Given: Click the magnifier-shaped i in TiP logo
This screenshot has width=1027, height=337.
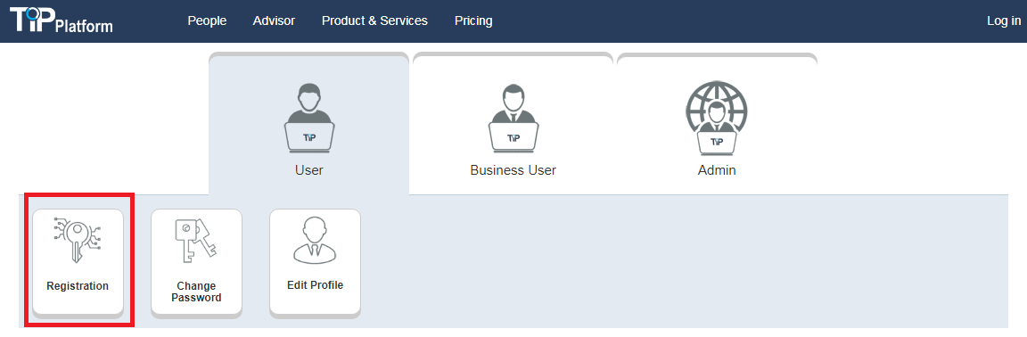Looking at the screenshot, I should tap(32, 19).
